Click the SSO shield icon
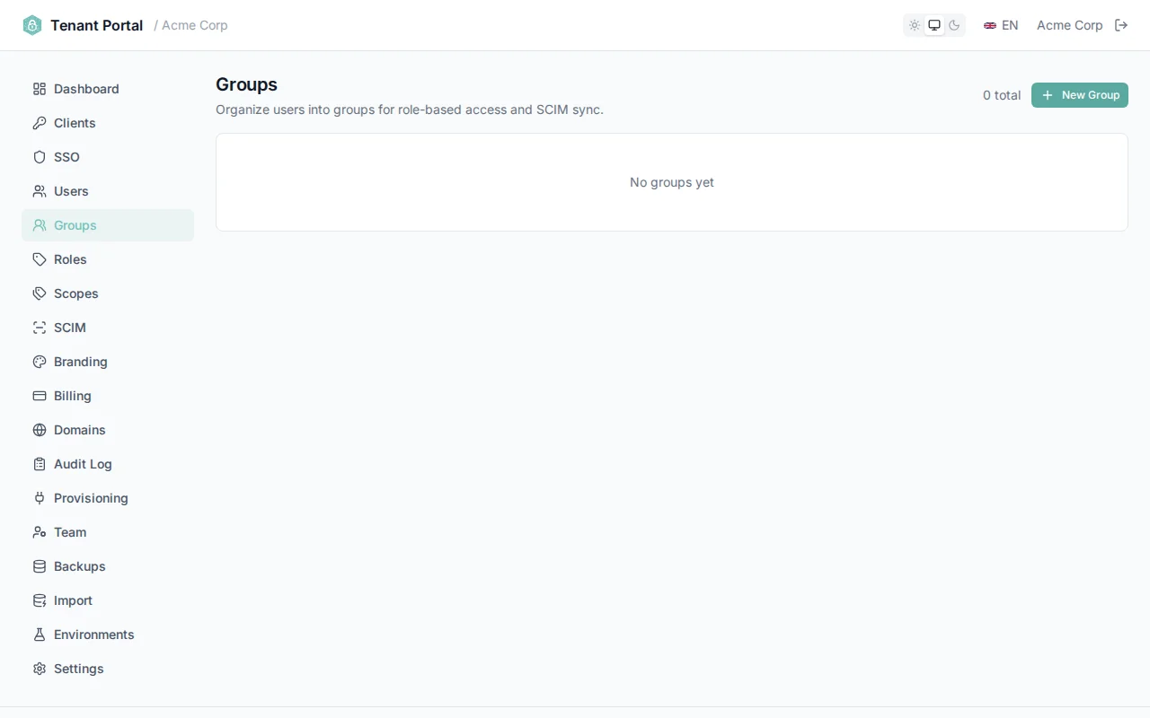1150x718 pixels. coord(40,157)
